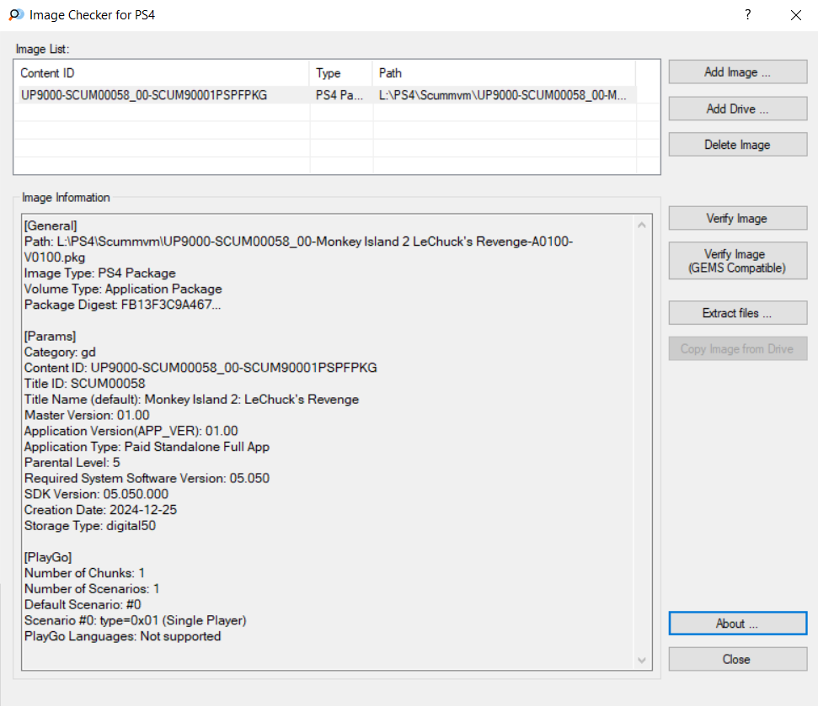Image resolution: width=818 pixels, height=706 pixels.
Task: Click the Add Image button
Action: pos(738,72)
